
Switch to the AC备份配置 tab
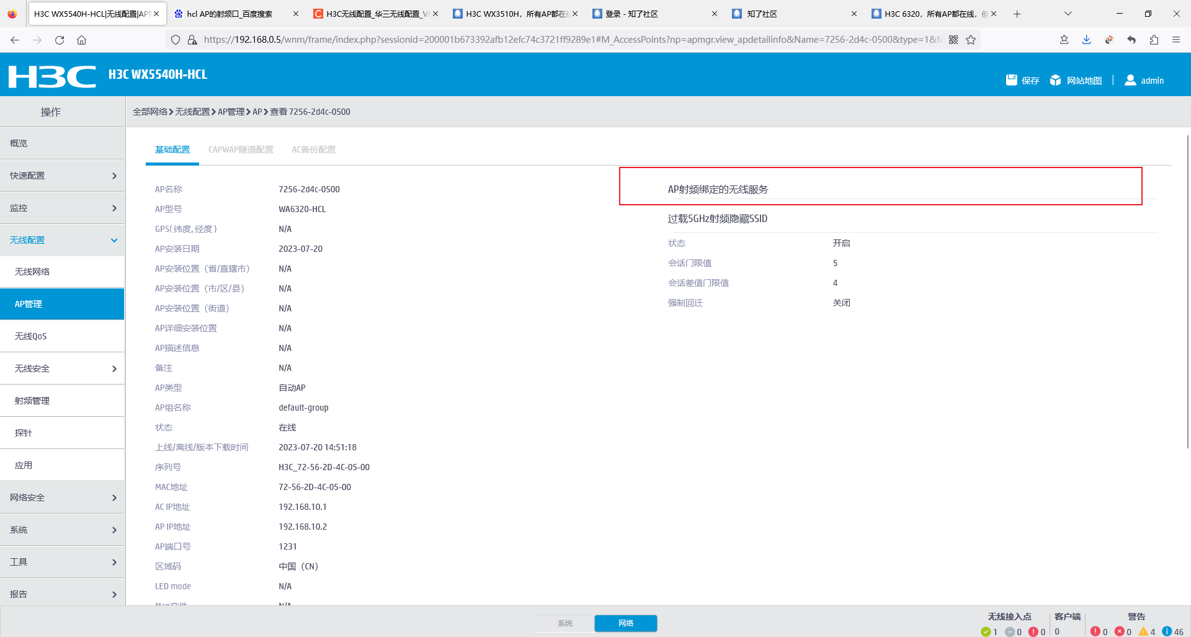[x=314, y=149]
